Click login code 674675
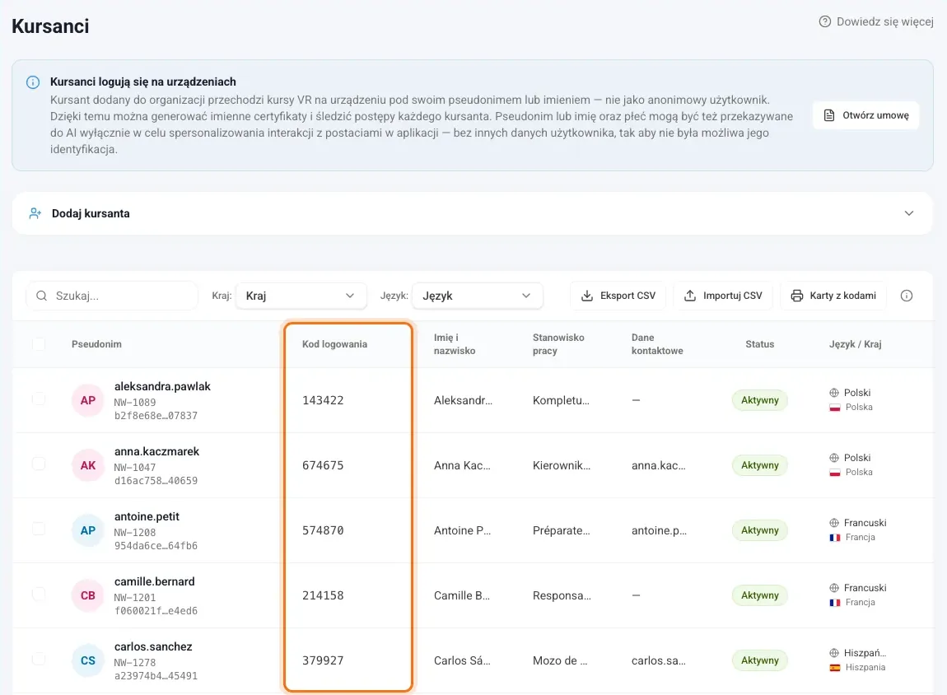947x695 pixels. 323,465
